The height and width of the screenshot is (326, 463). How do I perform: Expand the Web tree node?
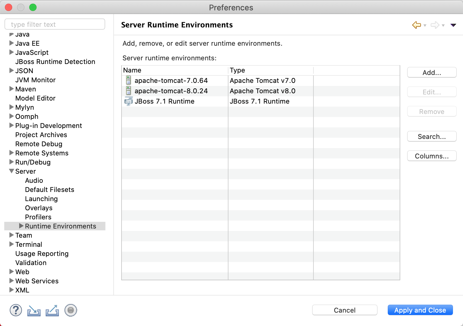(12, 271)
